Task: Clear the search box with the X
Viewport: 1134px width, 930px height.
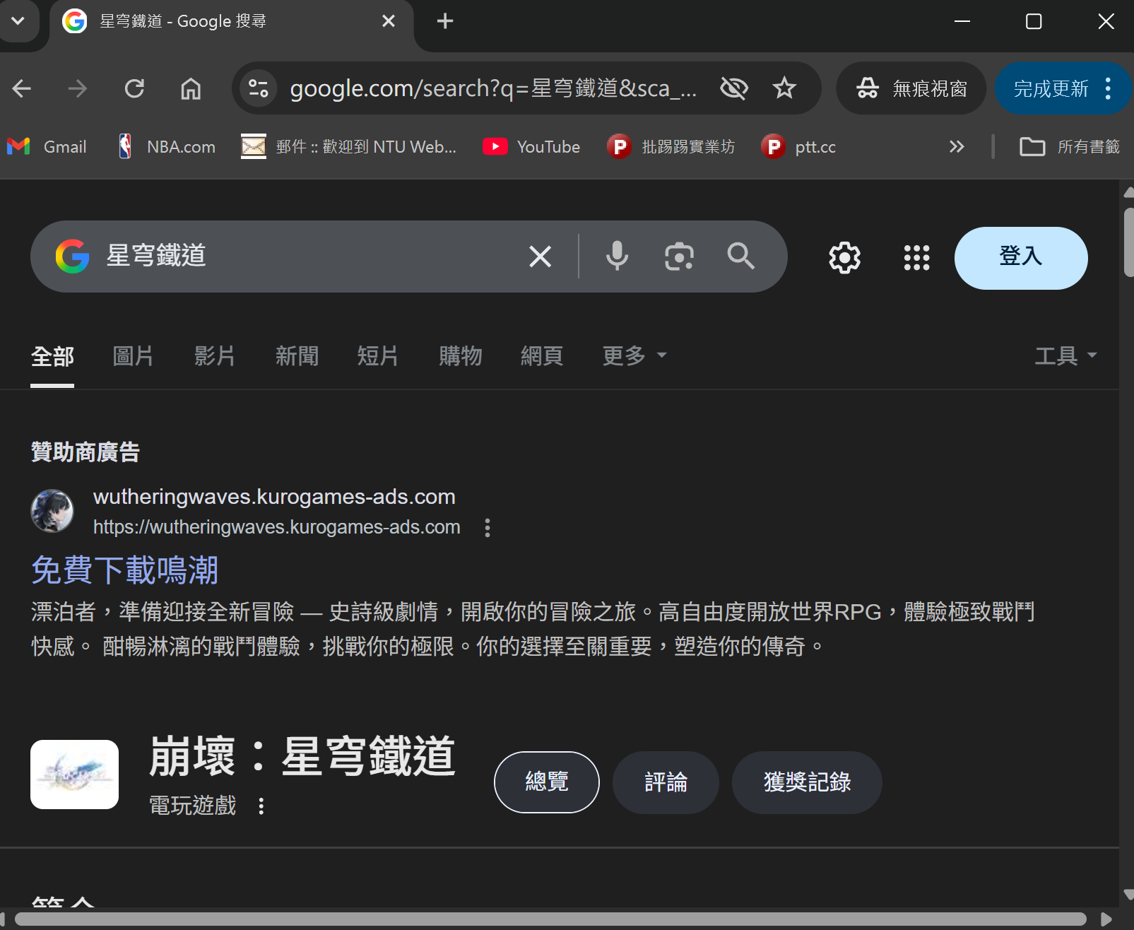Action: pos(541,256)
